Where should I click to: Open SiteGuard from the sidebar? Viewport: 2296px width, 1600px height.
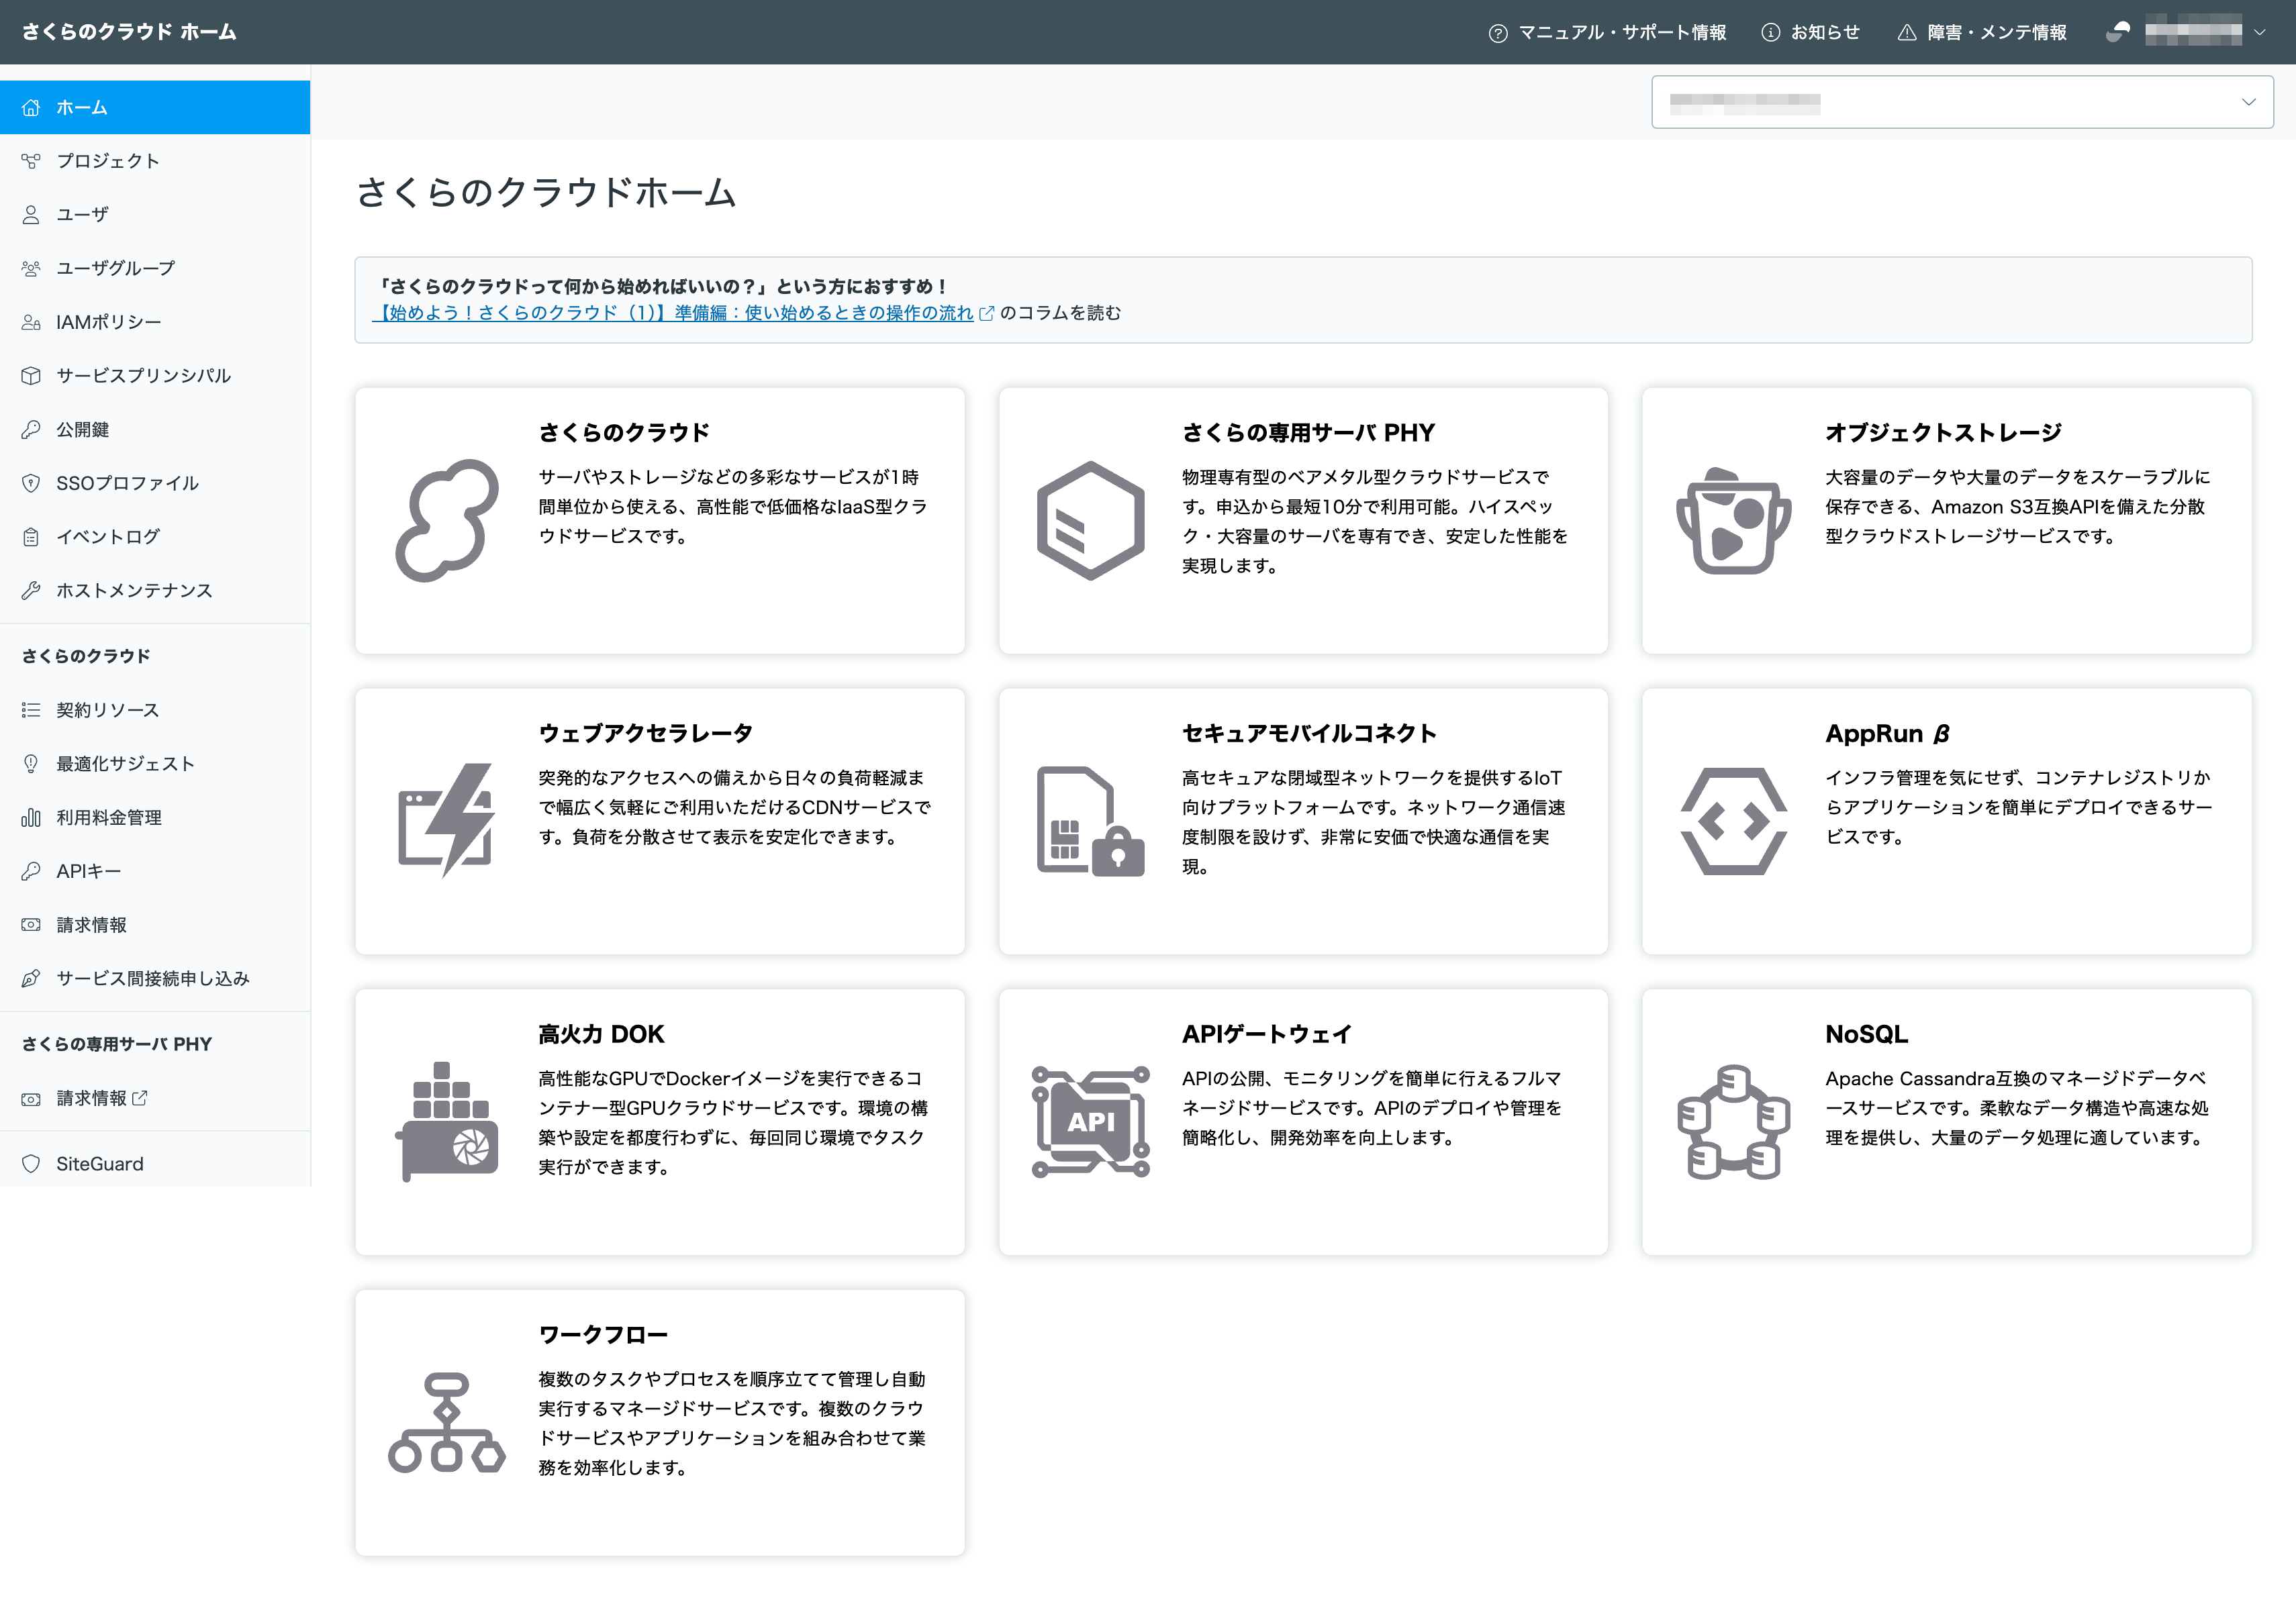pos(155,1163)
